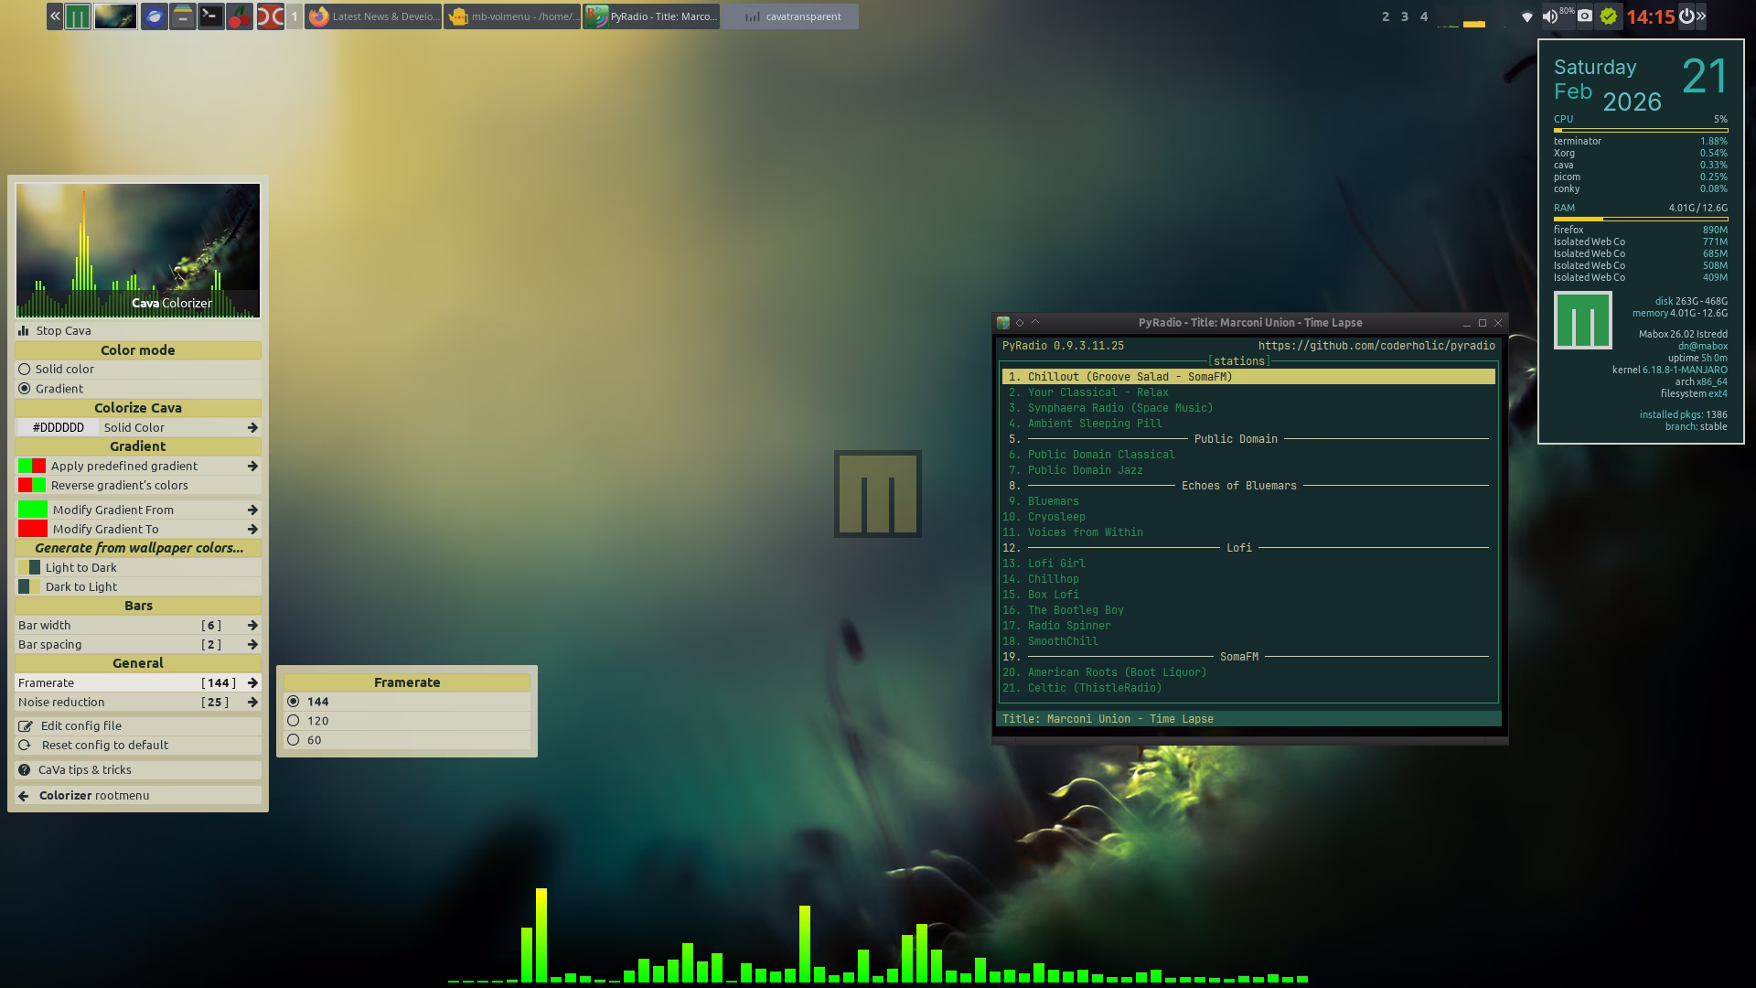Click the cherry icon in the panel
Image resolution: width=1756 pixels, height=988 pixels.
(x=240, y=16)
